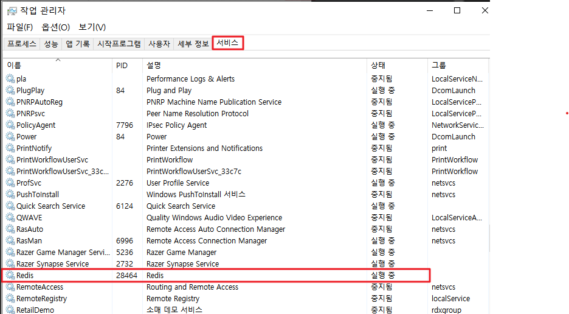Click the gear icon beside RasAuto
This screenshot has width=569, height=314.
pos(10,229)
